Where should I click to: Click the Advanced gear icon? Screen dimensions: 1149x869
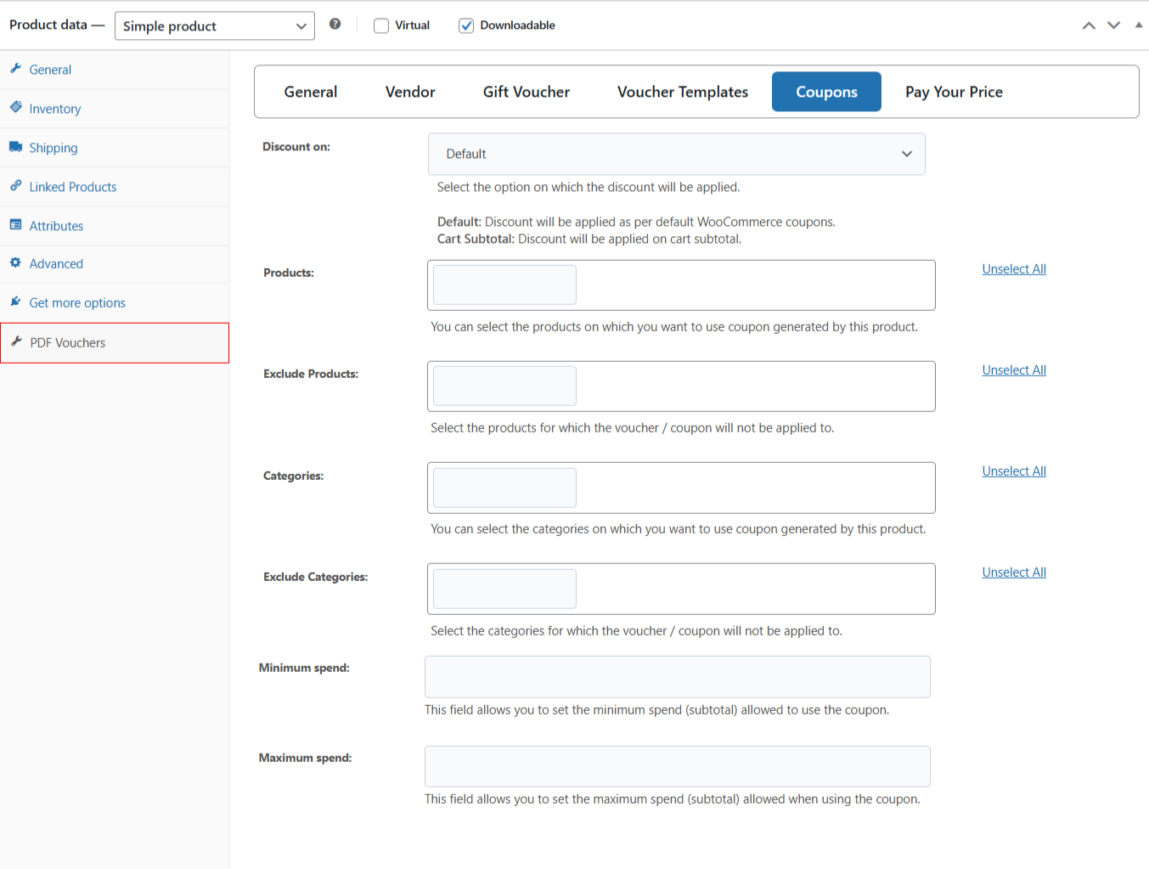[15, 263]
